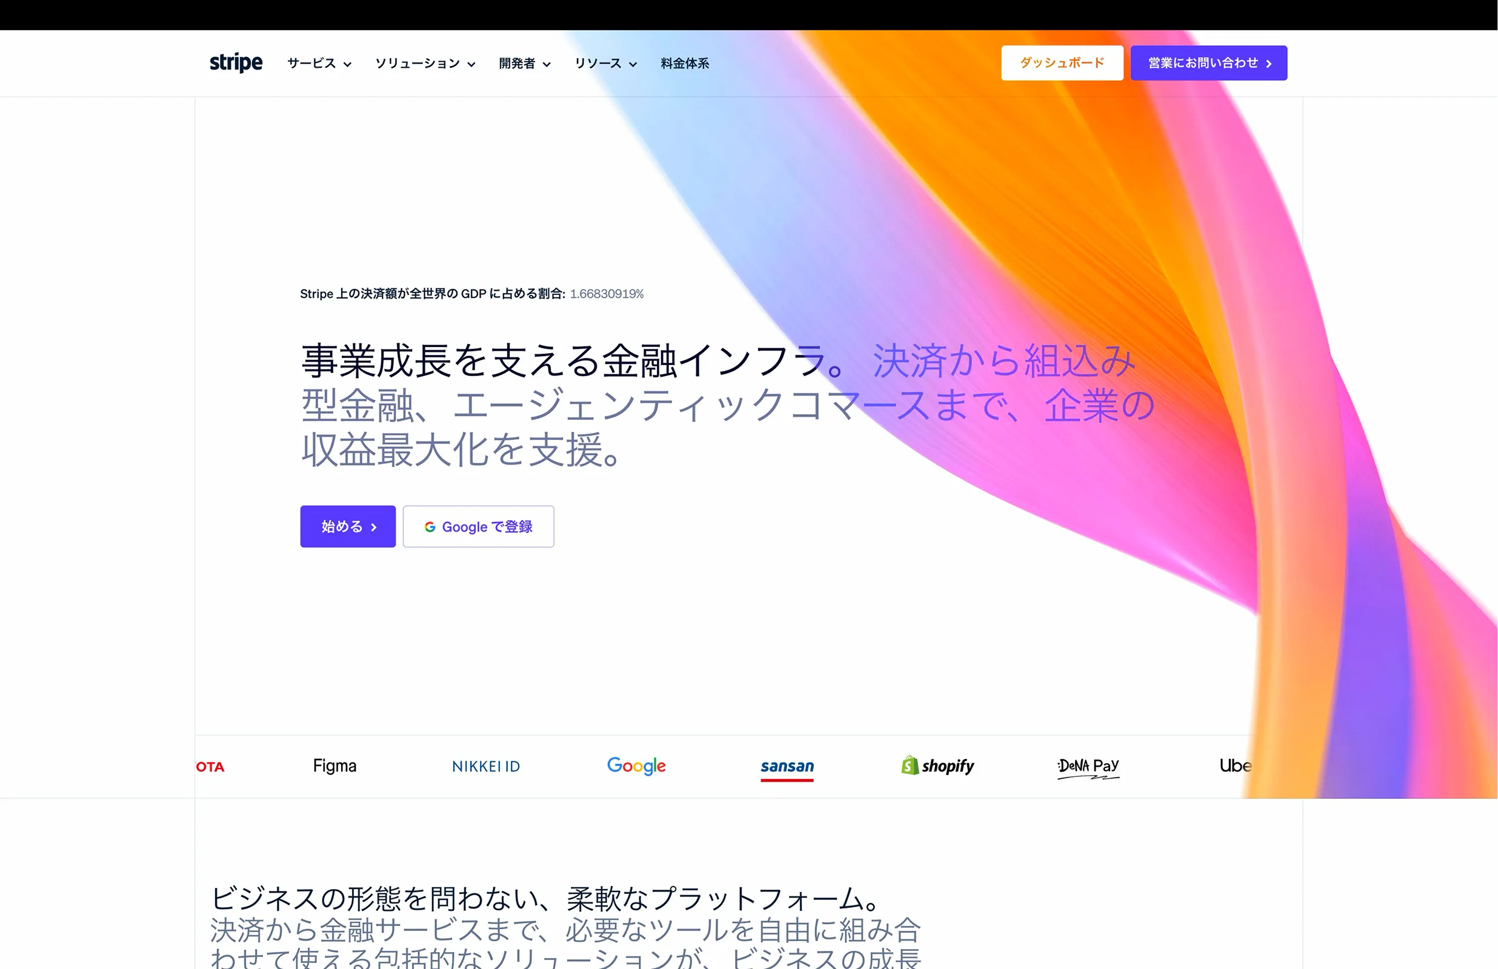Screen dimensions: 1498x969
Task: Click the Stripe logo in the header
Action: click(236, 63)
